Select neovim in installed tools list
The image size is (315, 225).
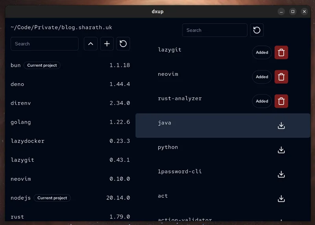(x=21, y=179)
